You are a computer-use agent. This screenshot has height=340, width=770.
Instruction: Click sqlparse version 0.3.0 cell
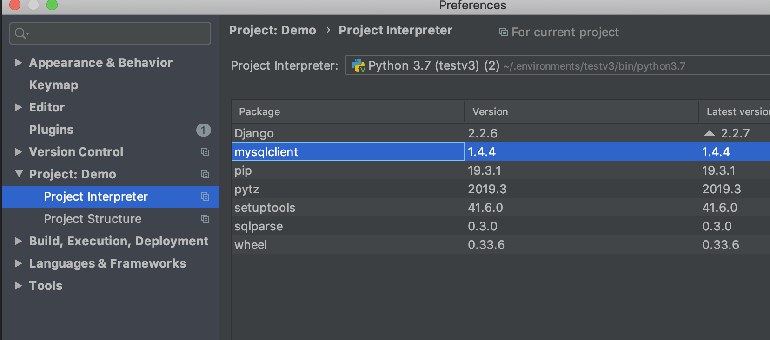coord(483,226)
